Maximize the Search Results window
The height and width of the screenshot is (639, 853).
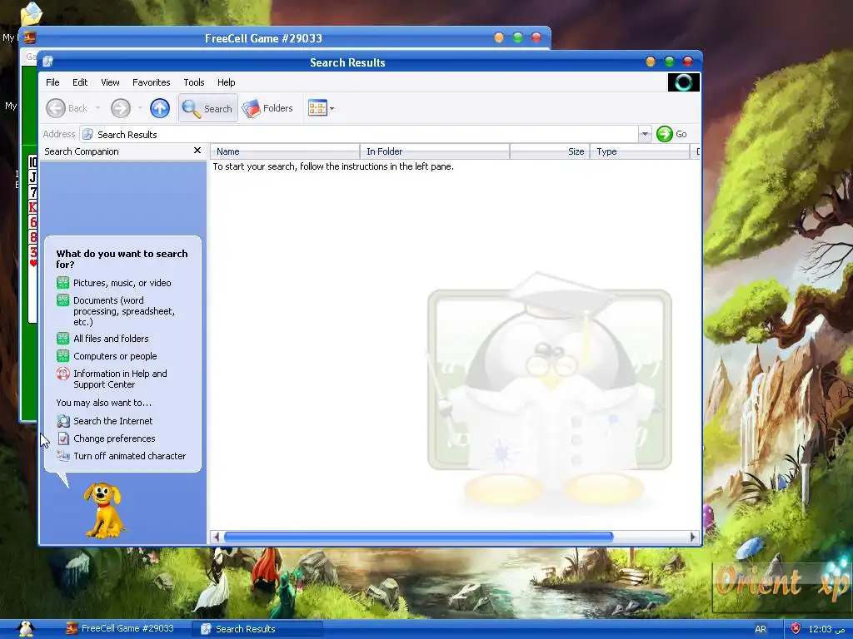pos(669,62)
